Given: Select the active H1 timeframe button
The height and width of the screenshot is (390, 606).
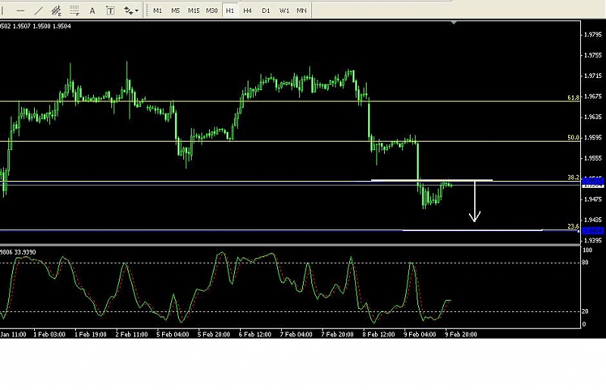Looking at the screenshot, I should click(230, 11).
